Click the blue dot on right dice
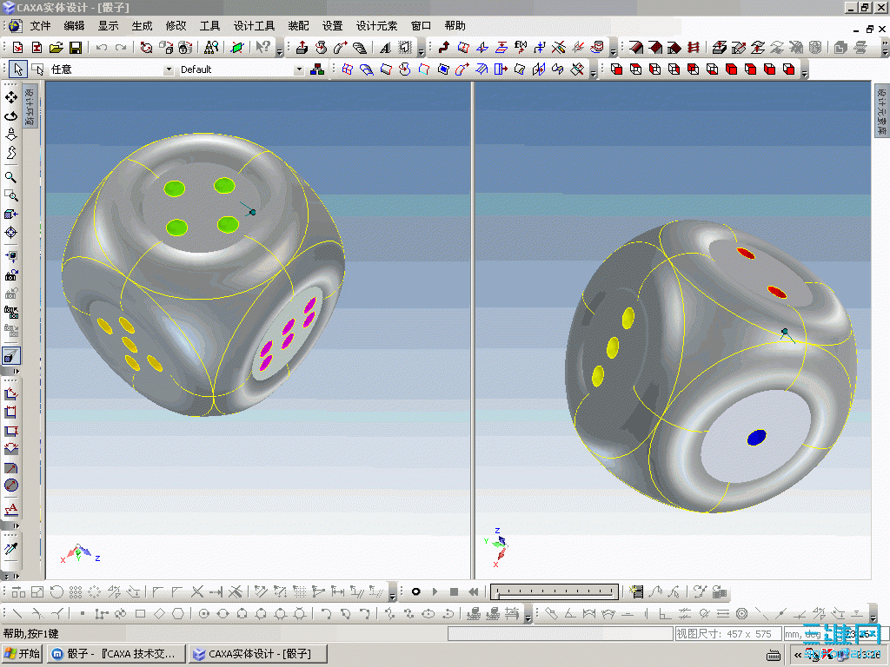Viewport: 890px width, 667px height. tap(757, 438)
